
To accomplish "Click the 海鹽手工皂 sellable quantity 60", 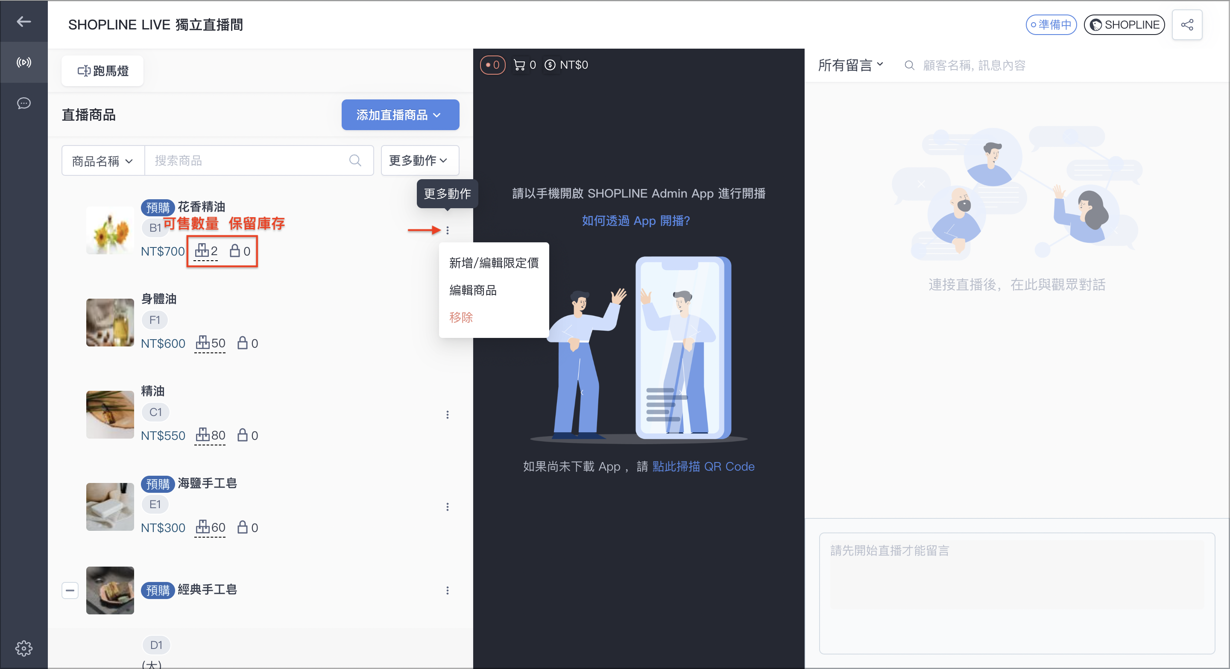I will click(x=210, y=527).
